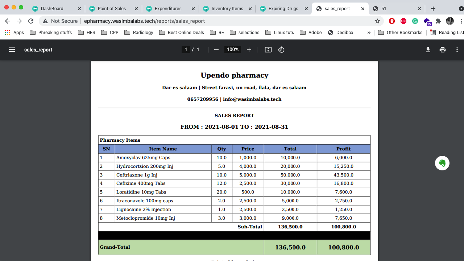The image size is (464, 261).
Task: Open the selections bookmark folder
Action: [244, 33]
